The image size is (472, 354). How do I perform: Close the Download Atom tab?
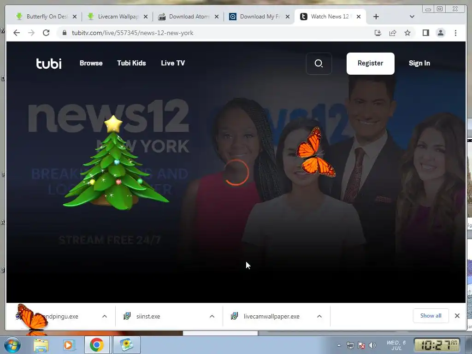click(x=217, y=17)
